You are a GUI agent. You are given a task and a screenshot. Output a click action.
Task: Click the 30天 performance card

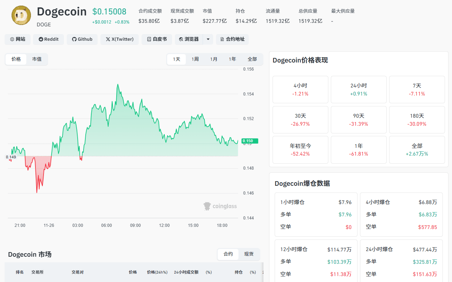point(300,120)
